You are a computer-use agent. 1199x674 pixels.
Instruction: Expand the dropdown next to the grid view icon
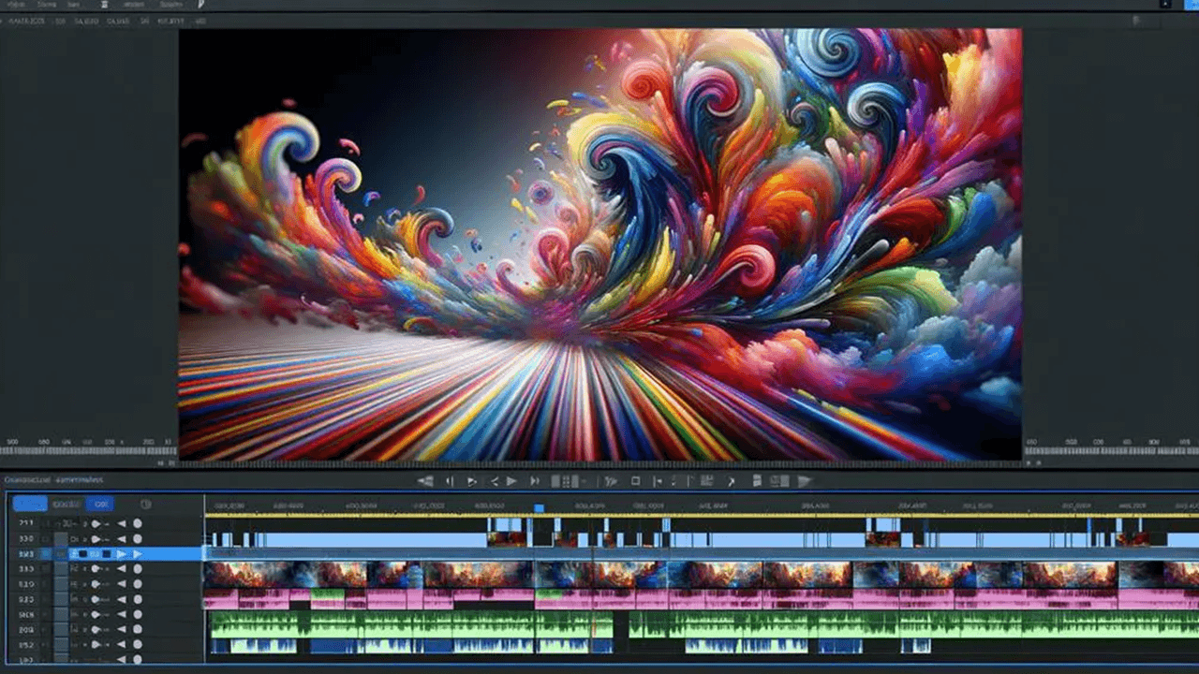(585, 480)
